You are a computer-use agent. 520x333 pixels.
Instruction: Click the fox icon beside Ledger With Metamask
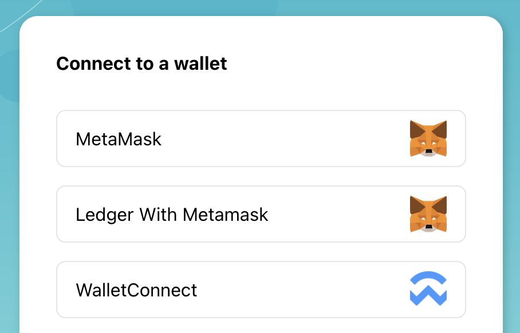tap(428, 214)
